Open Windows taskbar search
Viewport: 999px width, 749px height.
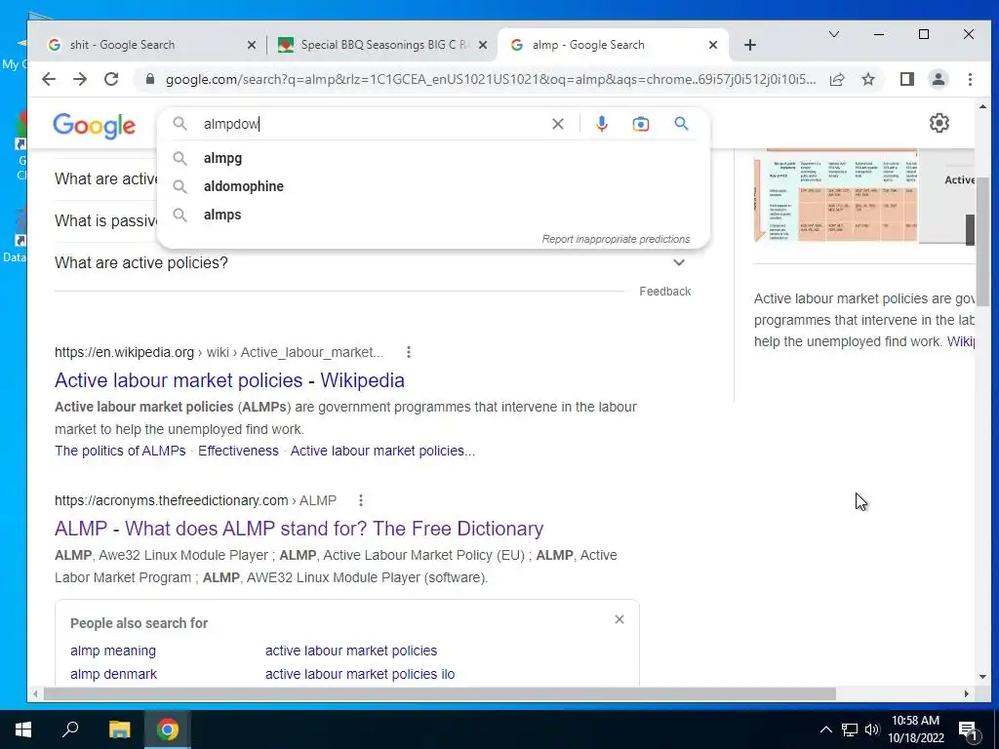tap(70, 729)
